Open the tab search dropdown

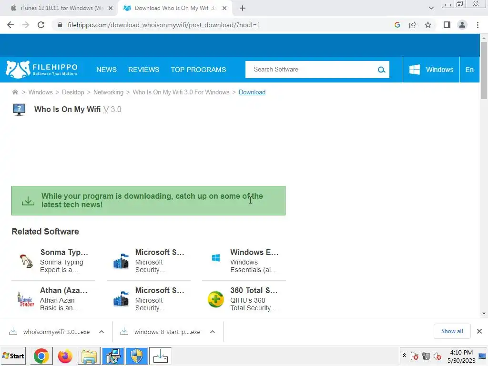click(431, 8)
